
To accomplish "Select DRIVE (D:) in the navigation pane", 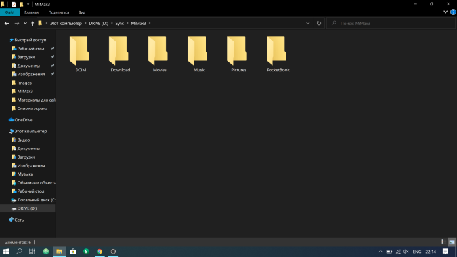I will 27,208.
